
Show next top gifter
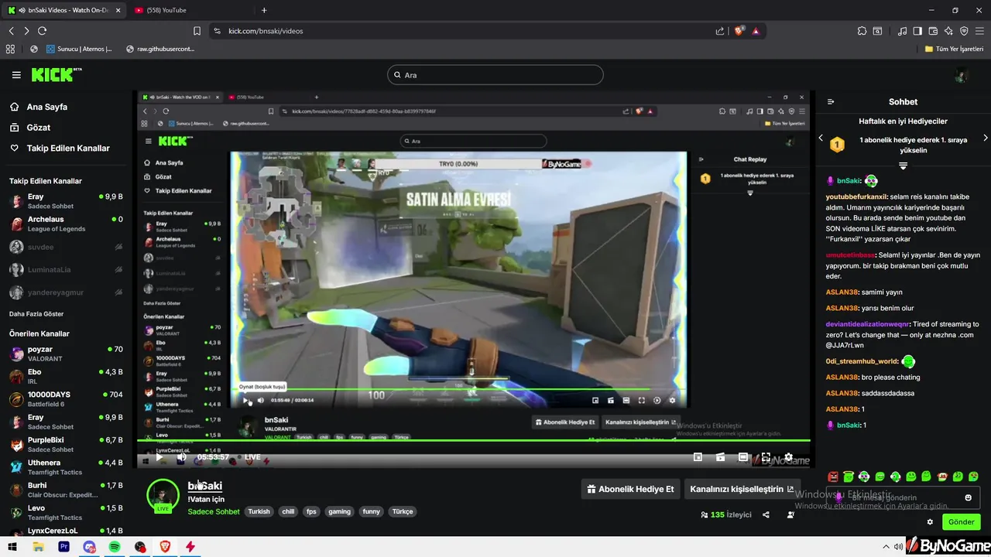click(x=985, y=138)
